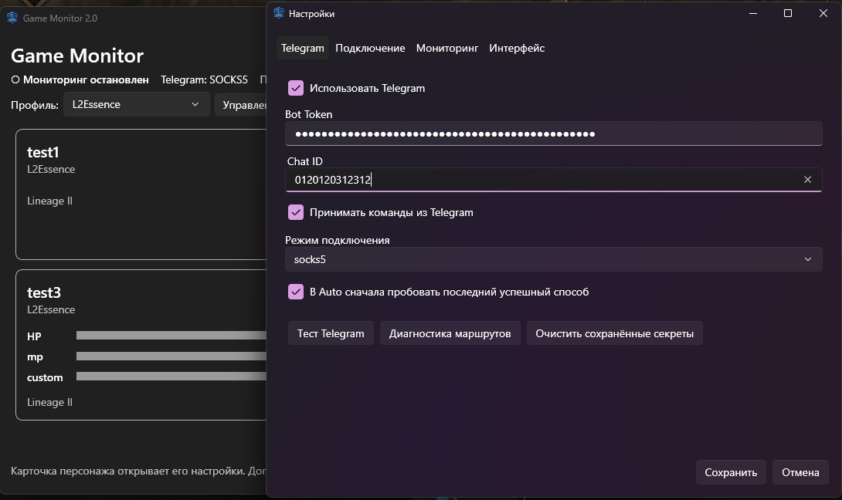
Task: Click the mp bar of test3
Action: (171, 356)
